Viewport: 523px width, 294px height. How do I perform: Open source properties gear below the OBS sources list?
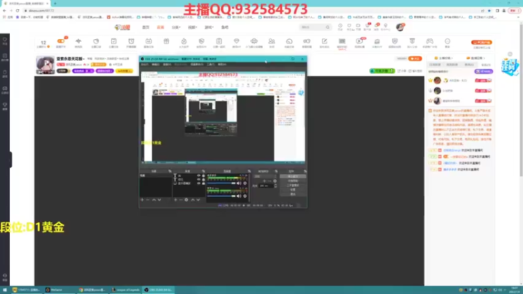pos(186,200)
